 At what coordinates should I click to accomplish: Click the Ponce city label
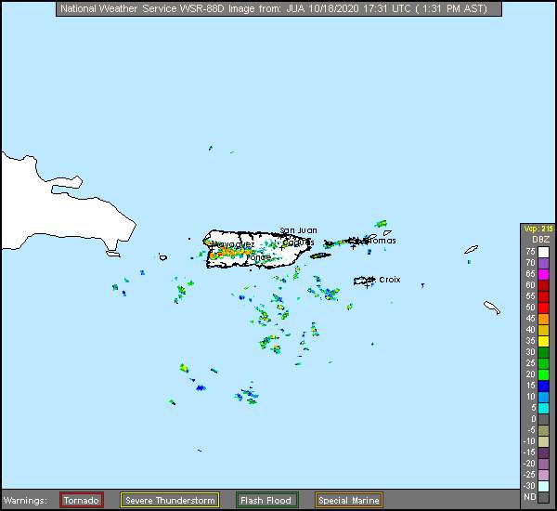(x=259, y=257)
